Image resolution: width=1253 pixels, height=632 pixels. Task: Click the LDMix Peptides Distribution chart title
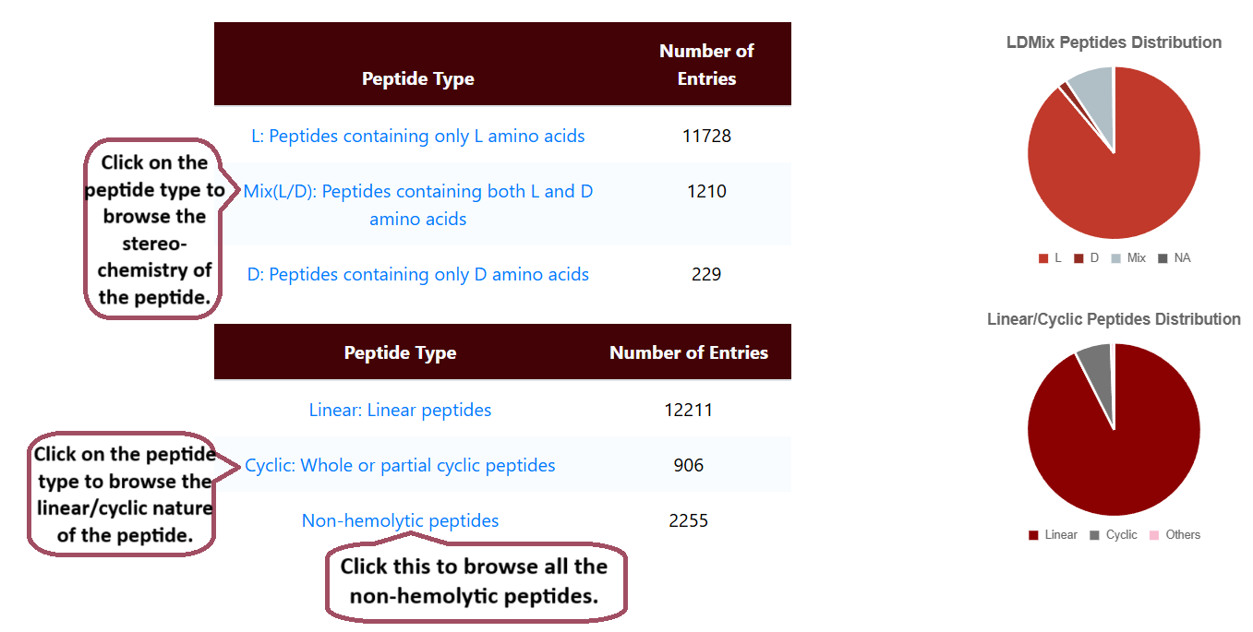(x=1114, y=42)
